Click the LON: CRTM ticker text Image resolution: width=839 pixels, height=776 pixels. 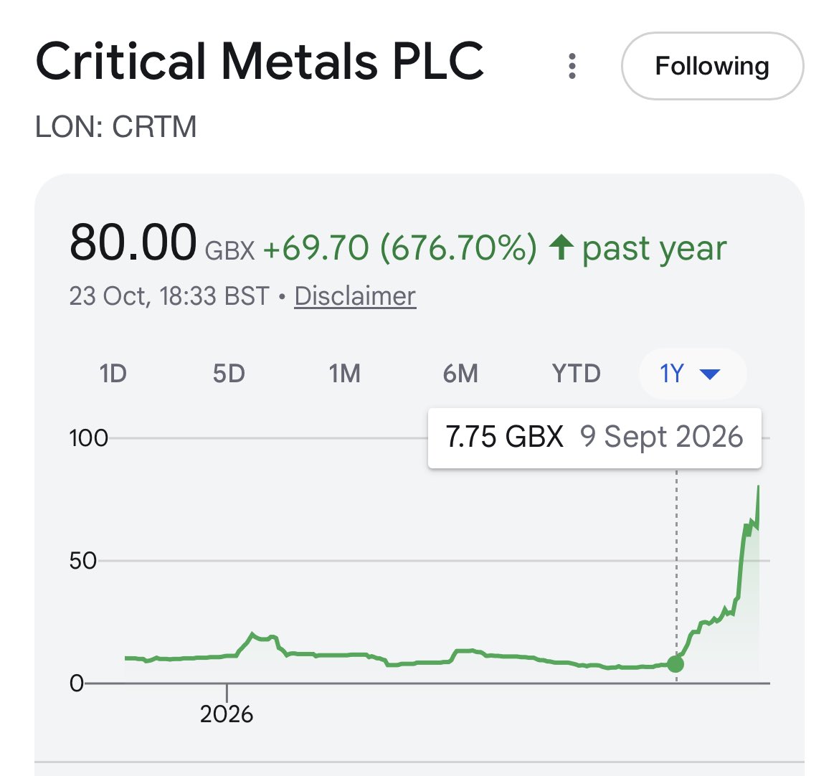click(116, 128)
